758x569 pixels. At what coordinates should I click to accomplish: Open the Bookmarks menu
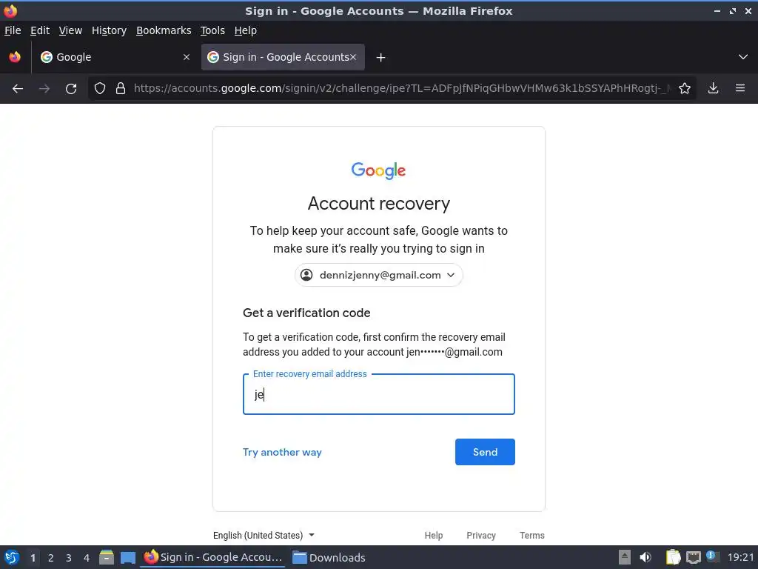point(164,30)
